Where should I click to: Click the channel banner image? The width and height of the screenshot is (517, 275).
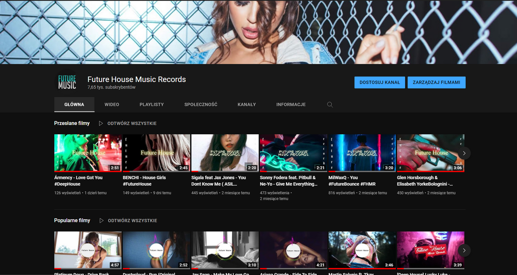click(258, 32)
